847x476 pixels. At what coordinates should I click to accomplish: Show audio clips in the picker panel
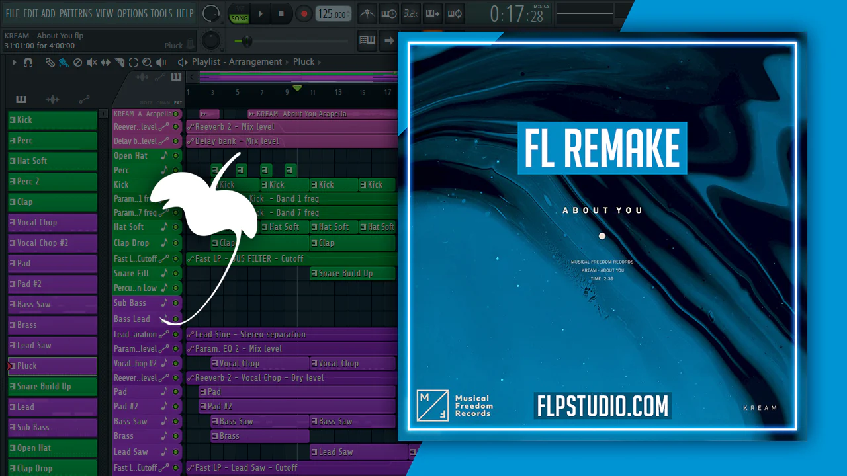coord(53,99)
